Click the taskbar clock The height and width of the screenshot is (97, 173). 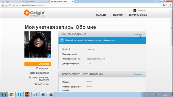(x=166, y=95)
